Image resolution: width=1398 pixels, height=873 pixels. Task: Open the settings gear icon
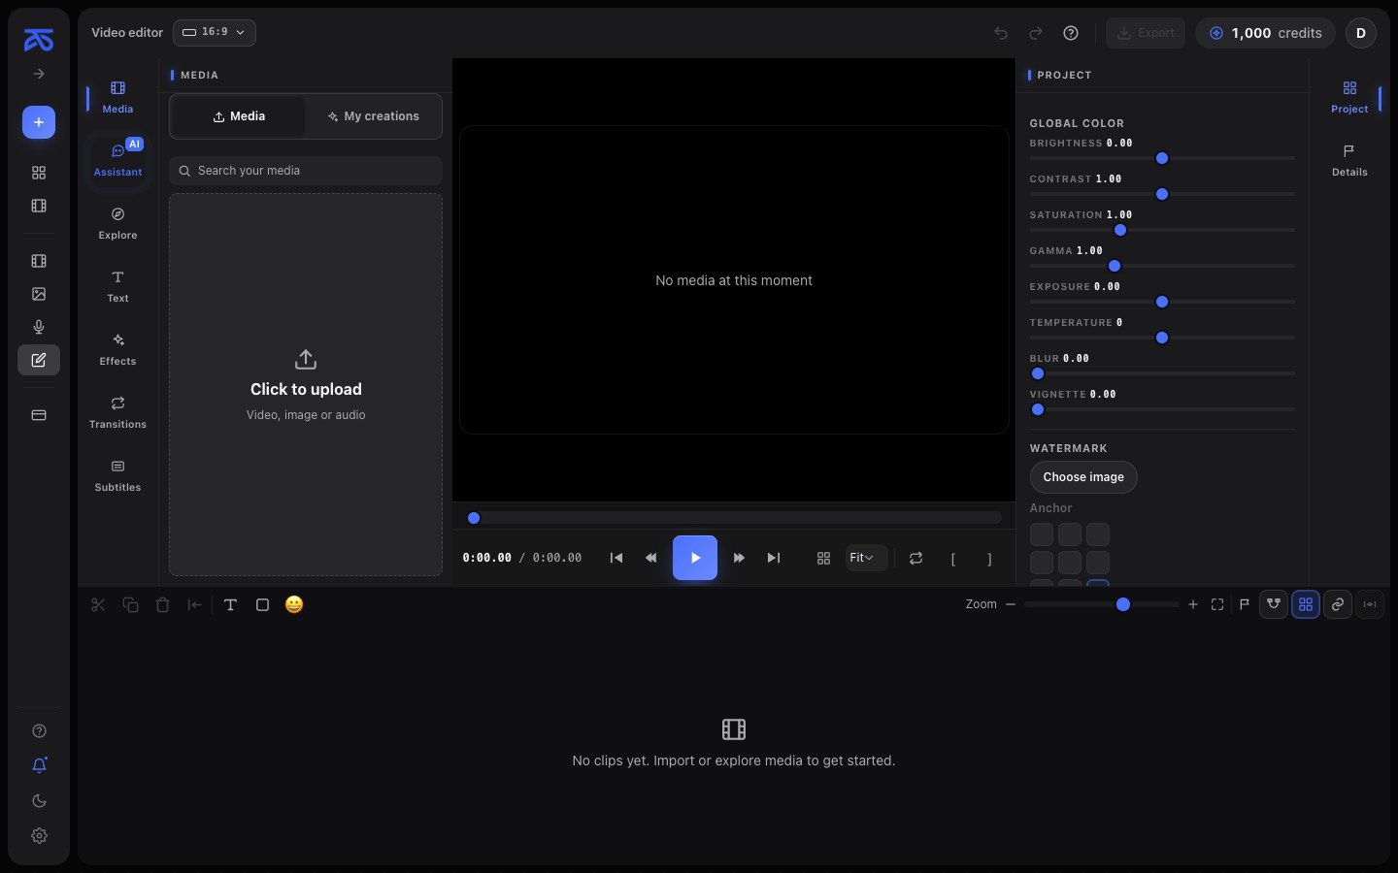tap(39, 835)
